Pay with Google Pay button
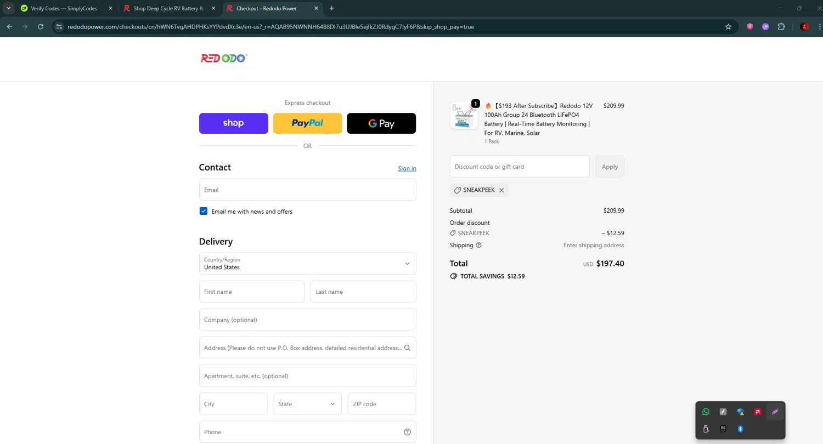The height and width of the screenshot is (444, 823). point(381,123)
